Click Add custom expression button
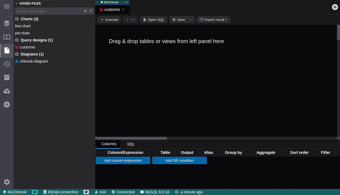This screenshot has width=340, height=195. 123,161
